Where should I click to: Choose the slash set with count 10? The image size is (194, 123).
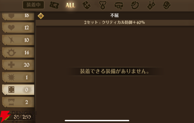pyautogui.click(x=18, y=40)
